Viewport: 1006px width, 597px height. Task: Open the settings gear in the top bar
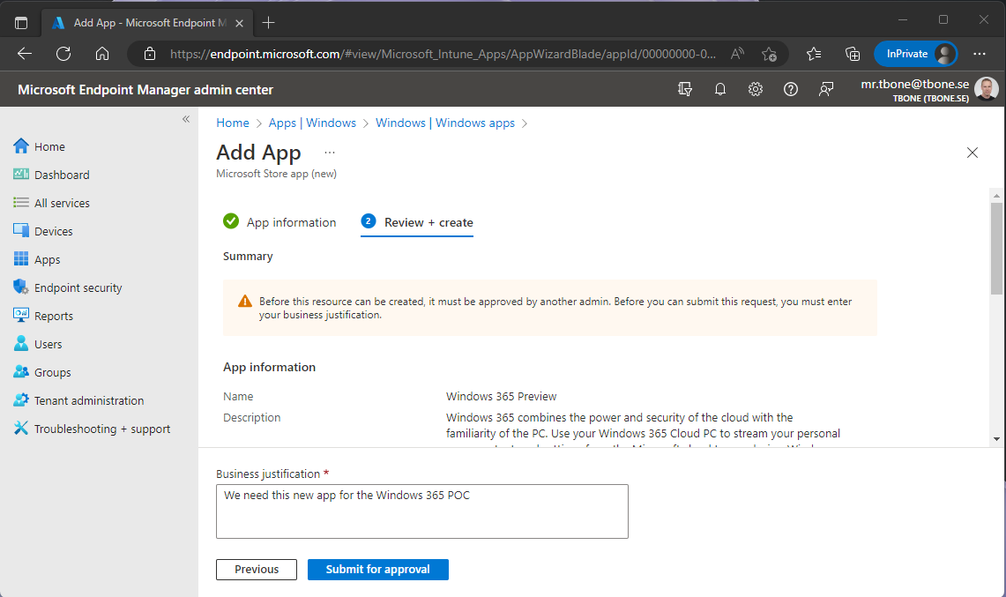755,89
